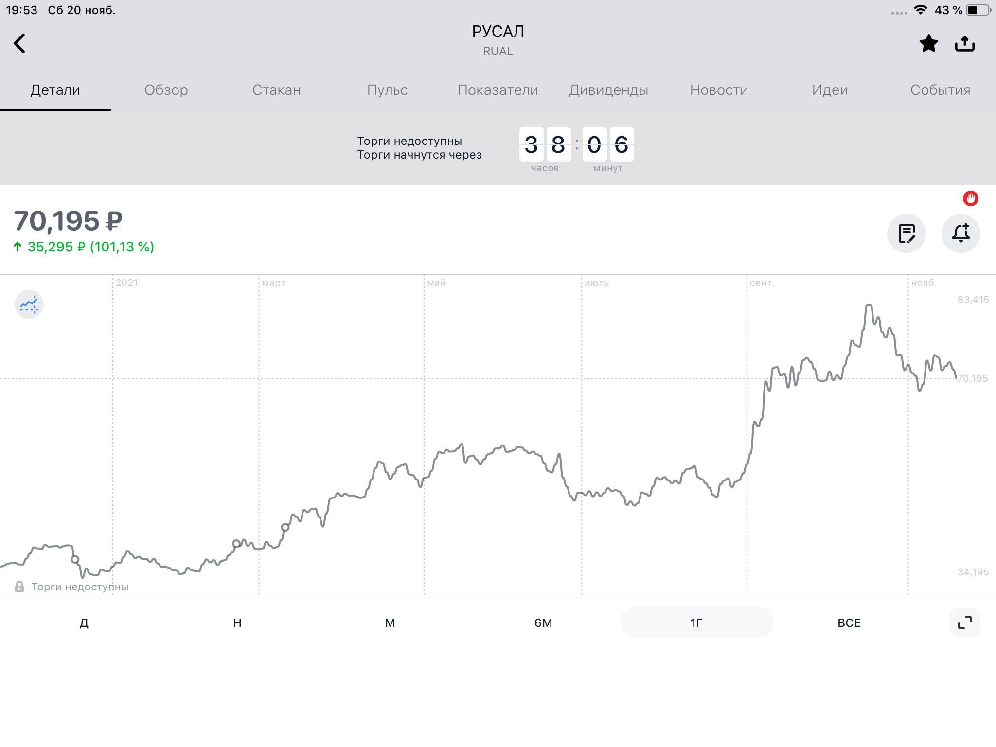Tap the event marker after март line
996x747 pixels.
[285, 527]
